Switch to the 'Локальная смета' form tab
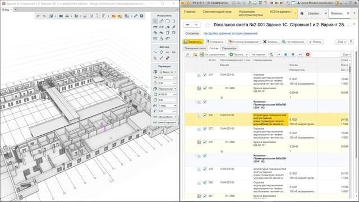This screenshot has width=359, height=202. tap(195, 48)
